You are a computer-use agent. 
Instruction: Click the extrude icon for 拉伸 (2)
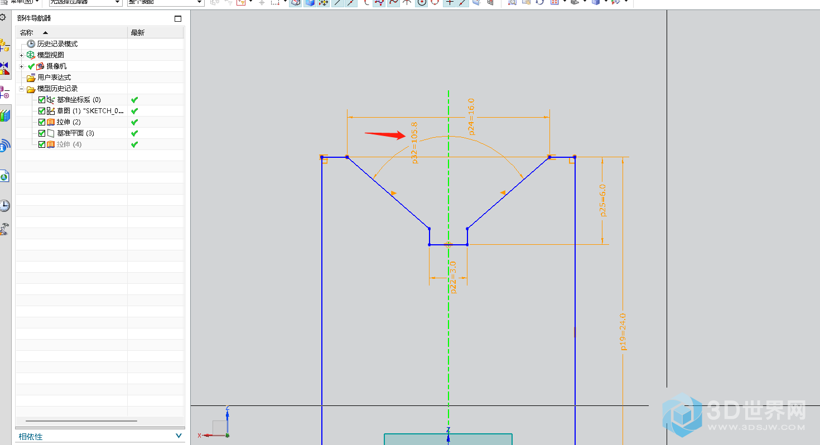point(51,122)
